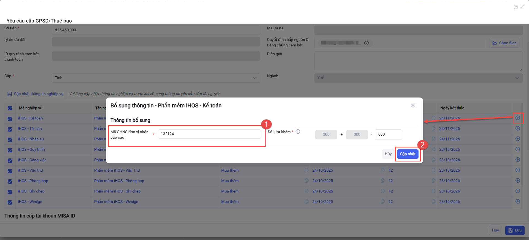Click the plus icon on iHOS - Wesign row
Viewport: 529px width, 240px height.
518,201
